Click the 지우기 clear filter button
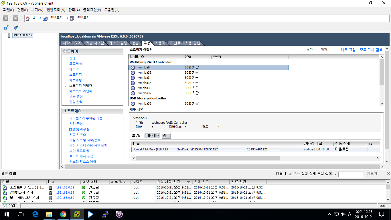Viewport: 391px width, 220px height. (x=372, y=174)
